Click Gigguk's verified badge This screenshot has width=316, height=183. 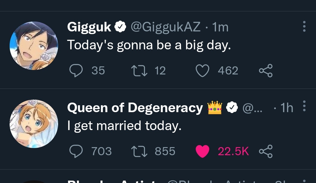pyautogui.click(x=120, y=27)
